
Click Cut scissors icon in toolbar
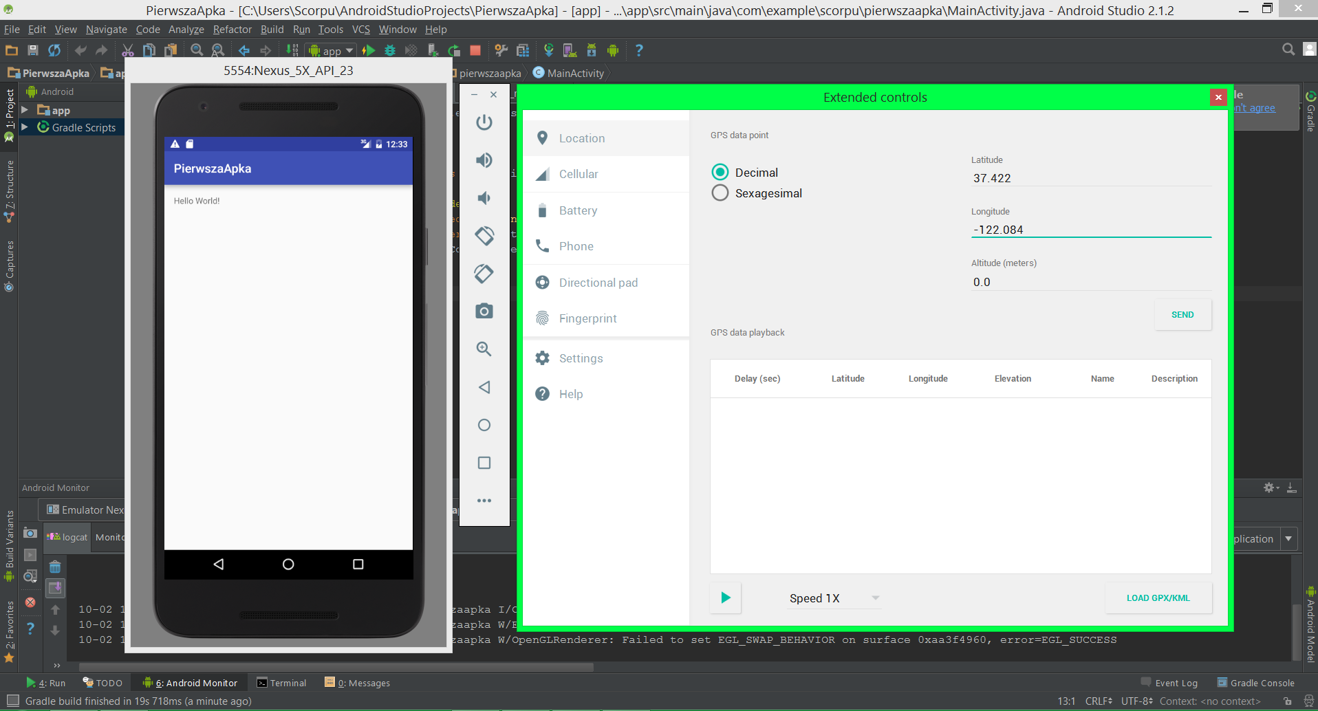(128, 50)
